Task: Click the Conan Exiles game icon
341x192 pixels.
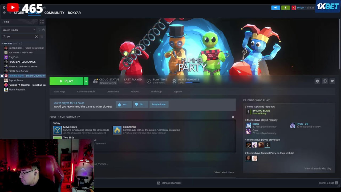Action: click(6, 48)
